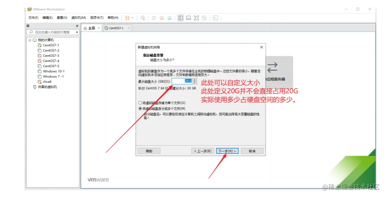Click the VMware Workstation title bar logo
Image resolution: width=386 pixels, height=197 pixels.
click(x=29, y=9)
